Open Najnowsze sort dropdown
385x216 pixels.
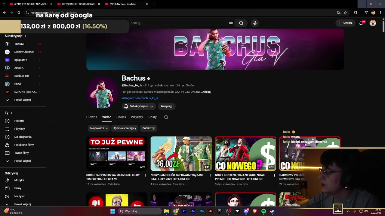[99, 128]
